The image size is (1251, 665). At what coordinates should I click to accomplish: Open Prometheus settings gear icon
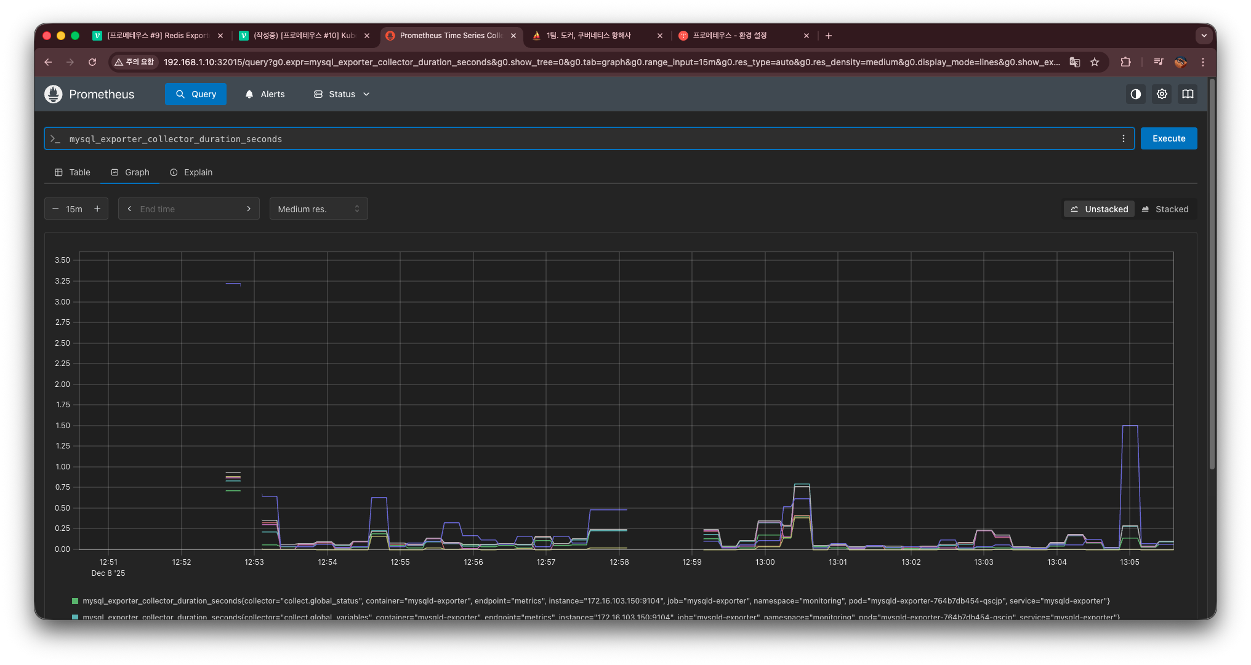tap(1162, 94)
